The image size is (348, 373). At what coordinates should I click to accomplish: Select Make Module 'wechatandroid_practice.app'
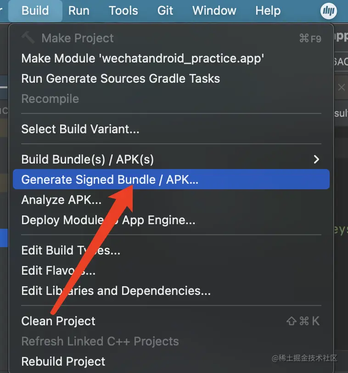point(142,58)
